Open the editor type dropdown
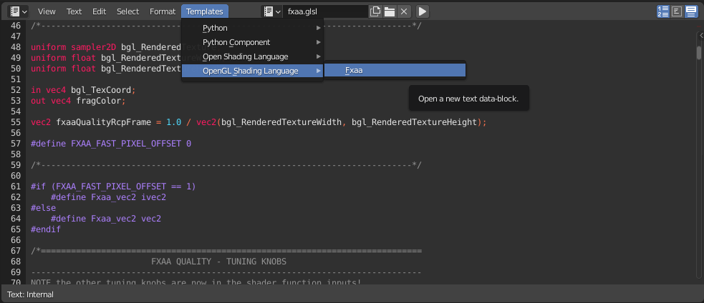This screenshot has height=303, width=704. (x=18, y=11)
